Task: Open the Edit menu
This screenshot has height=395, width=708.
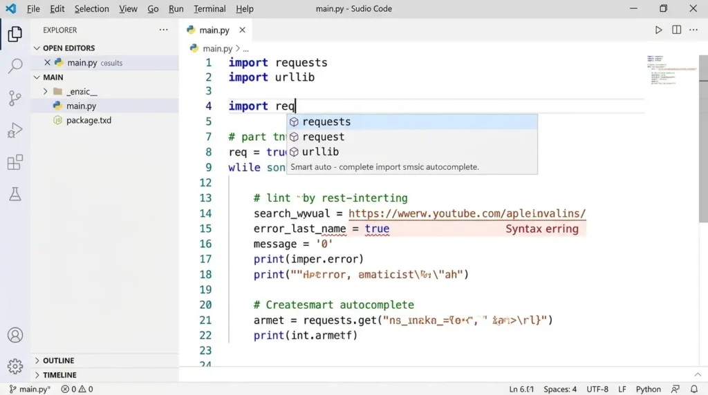Action: [x=57, y=8]
